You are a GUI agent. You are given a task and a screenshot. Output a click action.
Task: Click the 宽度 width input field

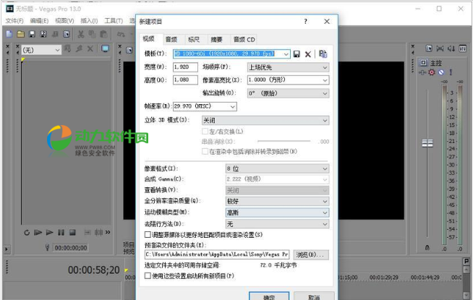tap(185, 67)
